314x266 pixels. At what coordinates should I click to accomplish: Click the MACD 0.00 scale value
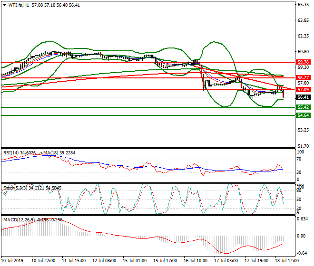click(301, 236)
